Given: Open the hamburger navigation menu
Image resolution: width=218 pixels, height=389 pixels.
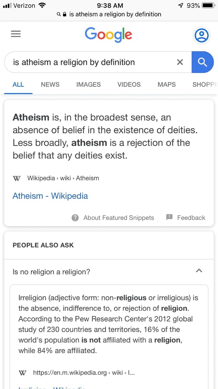Looking at the screenshot, I should 16,33.
